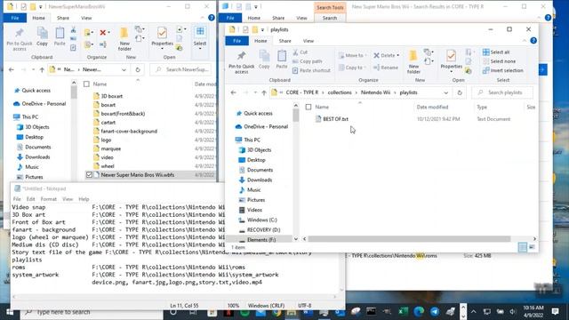
Task: Click Type here to search taskbar box
Action: 91,312
